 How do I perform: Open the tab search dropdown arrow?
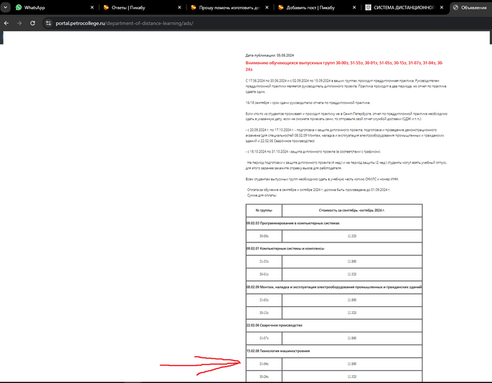6,7
